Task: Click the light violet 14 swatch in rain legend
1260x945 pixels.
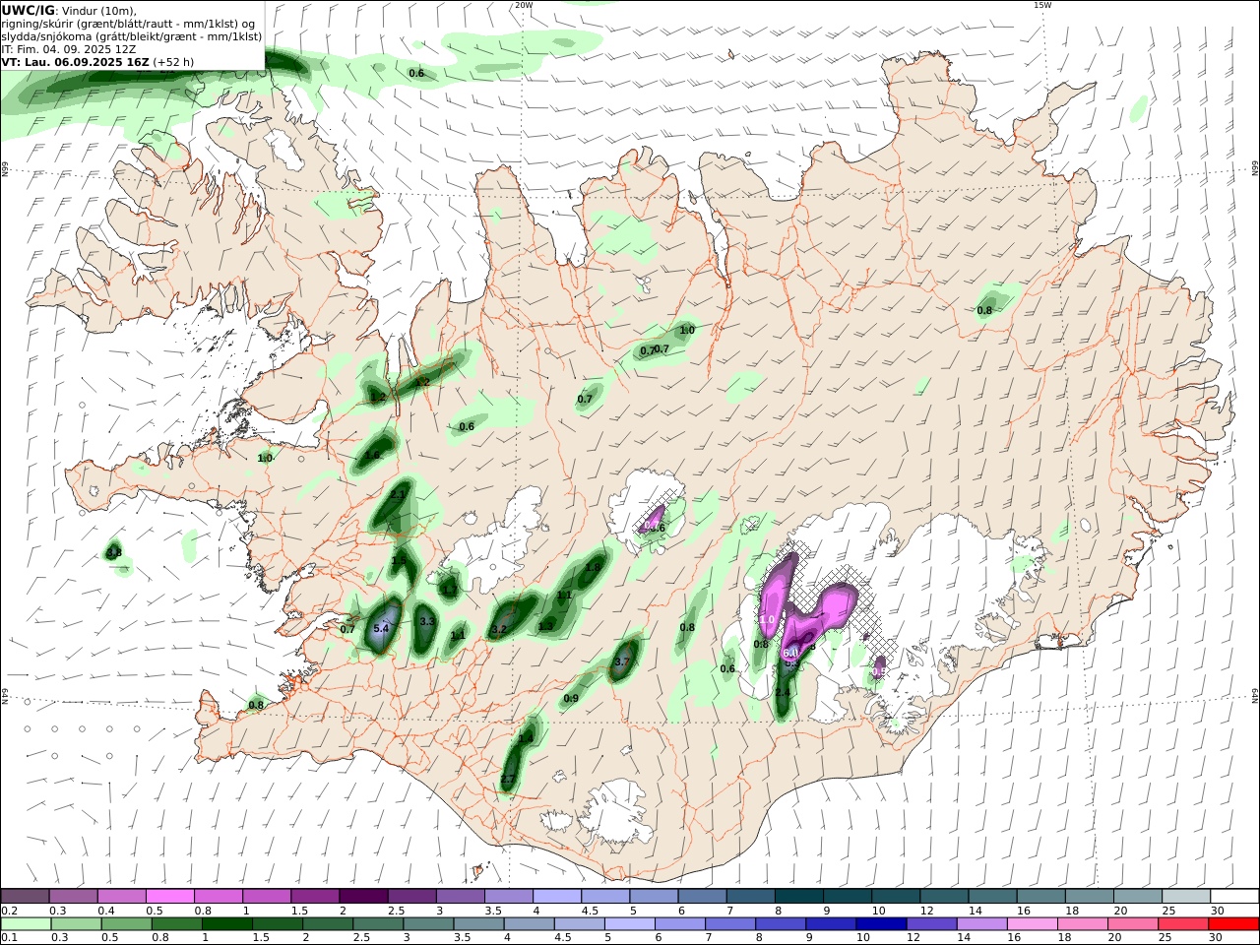Action: click(981, 924)
